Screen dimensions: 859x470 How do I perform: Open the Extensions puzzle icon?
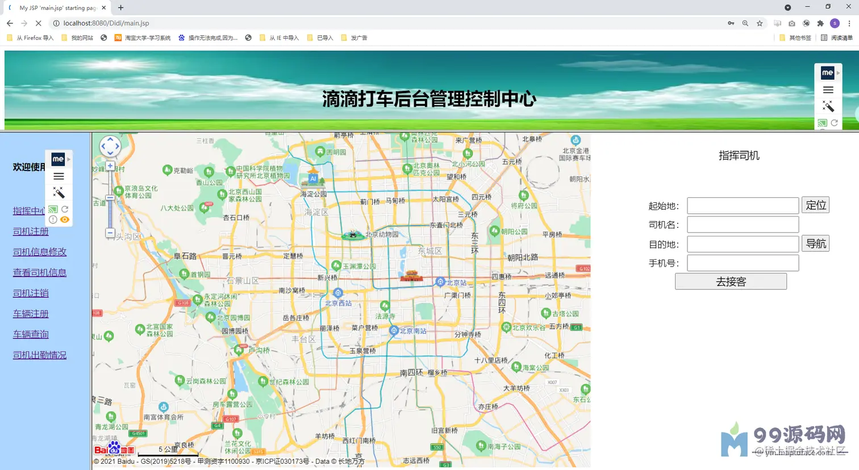(820, 23)
